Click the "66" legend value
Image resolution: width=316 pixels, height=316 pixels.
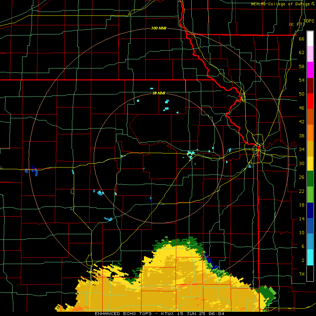[302, 39]
